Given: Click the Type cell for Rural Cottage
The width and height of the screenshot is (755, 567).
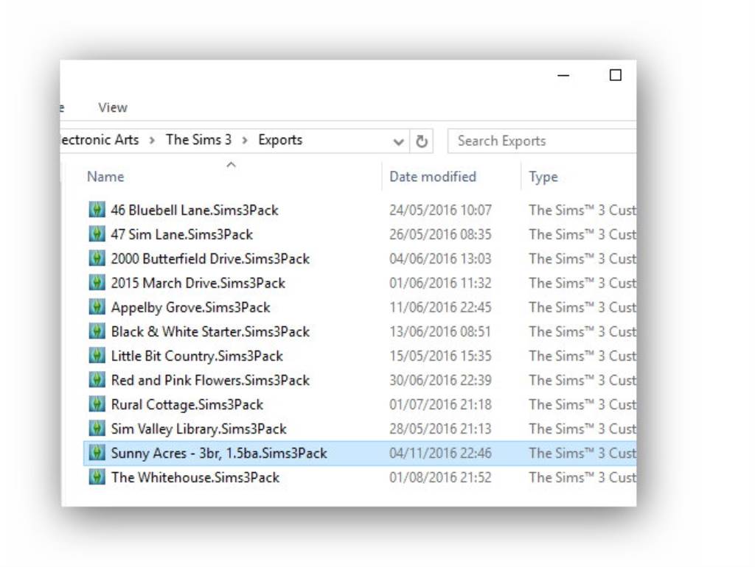Looking at the screenshot, I should tap(582, 404).
